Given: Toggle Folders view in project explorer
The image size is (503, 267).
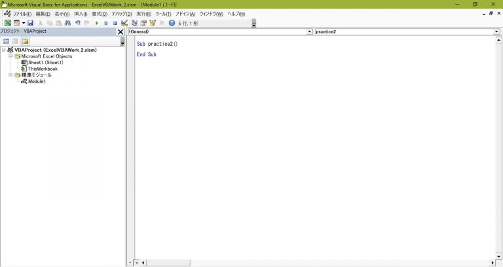Looking at the screenshot, I should click(x=25, y=41).
